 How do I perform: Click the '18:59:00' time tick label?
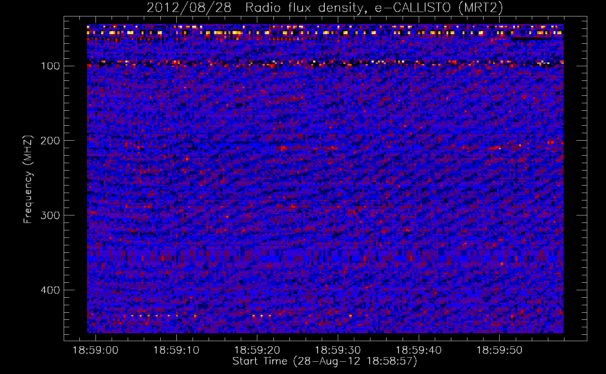coord(96,350)
